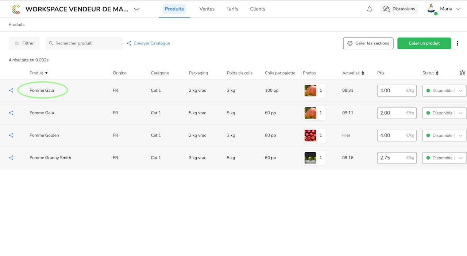Share the Pomme Golden product row
467x256 pixels.
[x=11, y=135]
